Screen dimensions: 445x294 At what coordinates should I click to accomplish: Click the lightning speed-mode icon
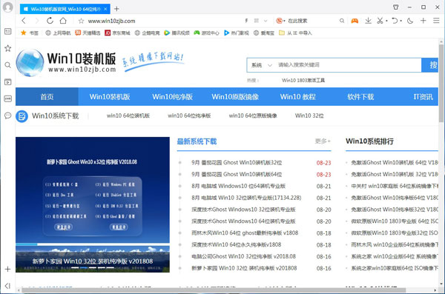[x=246, y=21]
